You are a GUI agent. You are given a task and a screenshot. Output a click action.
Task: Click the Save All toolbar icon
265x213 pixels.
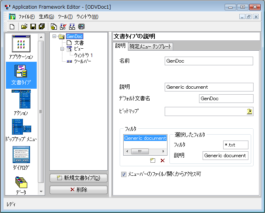coord(41,27)
